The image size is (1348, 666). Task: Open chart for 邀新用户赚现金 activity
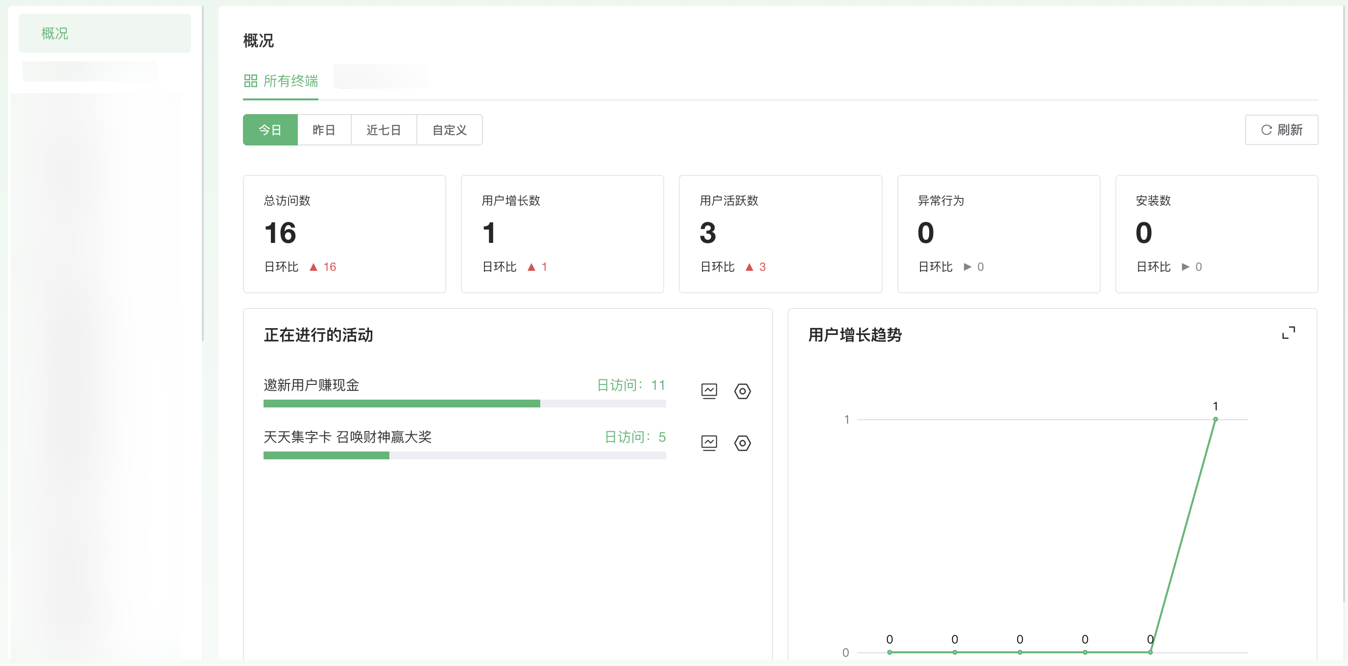click(x=709, y=391)
